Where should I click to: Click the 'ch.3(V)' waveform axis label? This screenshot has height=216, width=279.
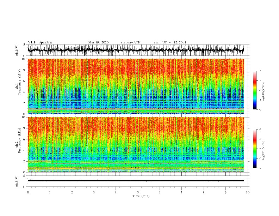pos(17,181)
